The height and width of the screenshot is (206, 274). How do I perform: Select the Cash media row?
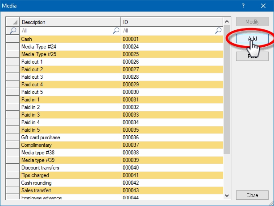pos(70,39)
